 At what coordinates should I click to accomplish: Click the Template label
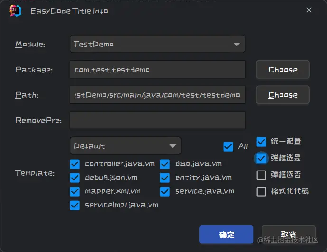click(35, 173)
